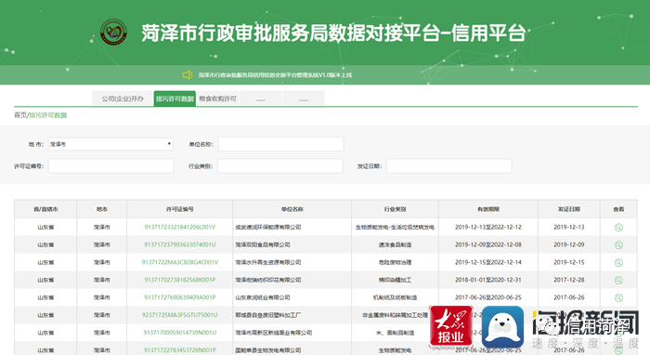The image size is (650, 355).
Task: Click issue date cell 2019-12-13
Action: point(569,228)
